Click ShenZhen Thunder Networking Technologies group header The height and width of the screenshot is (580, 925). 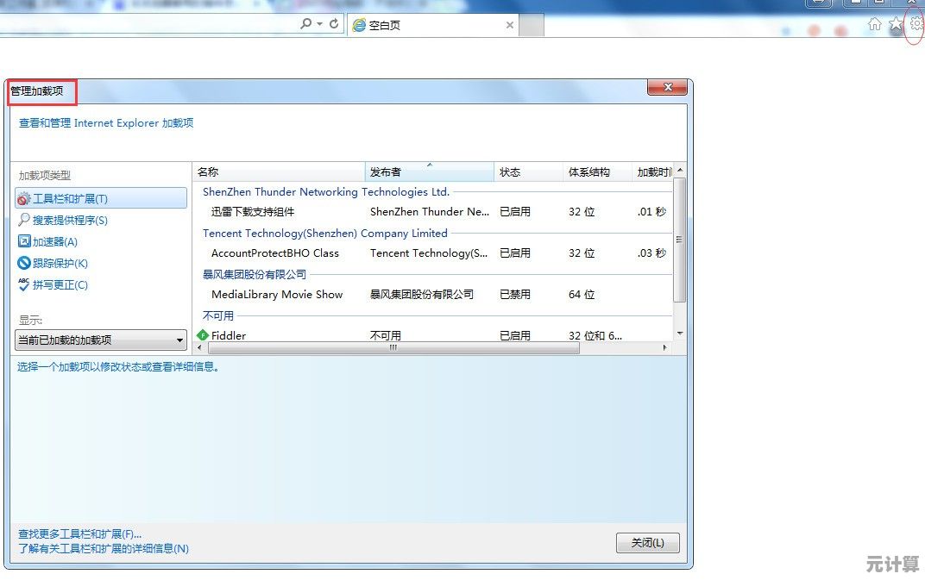tap(325, 191)
